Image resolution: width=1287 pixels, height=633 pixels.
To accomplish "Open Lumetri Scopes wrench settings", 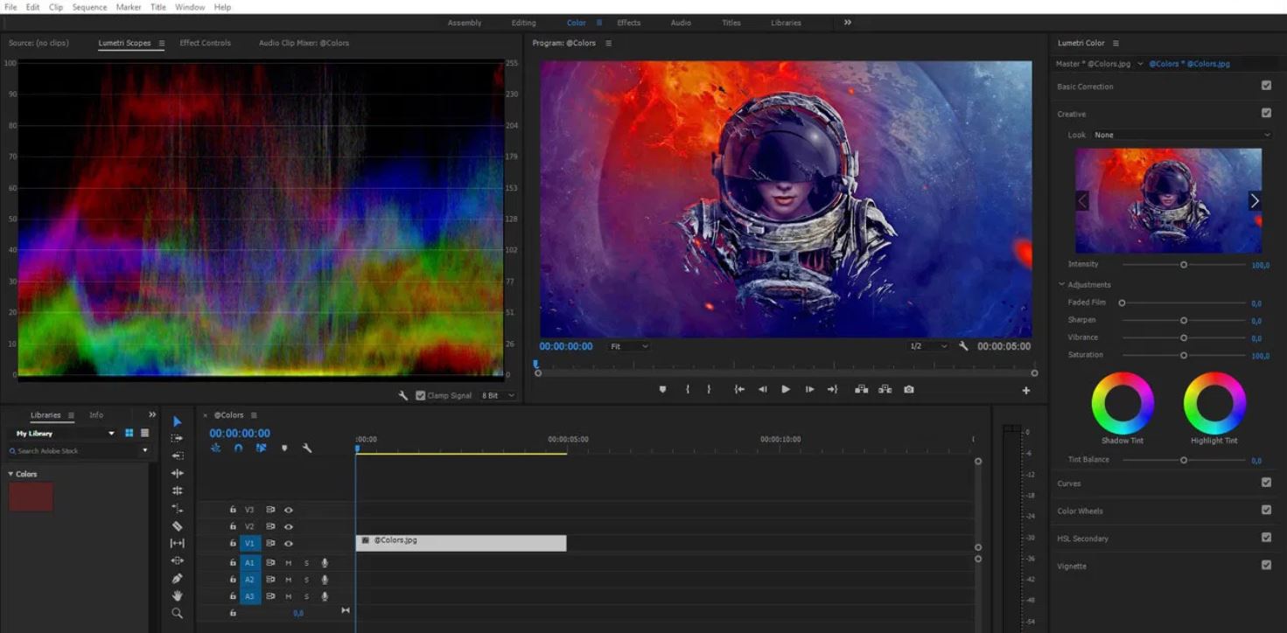I will pos(403,395).
